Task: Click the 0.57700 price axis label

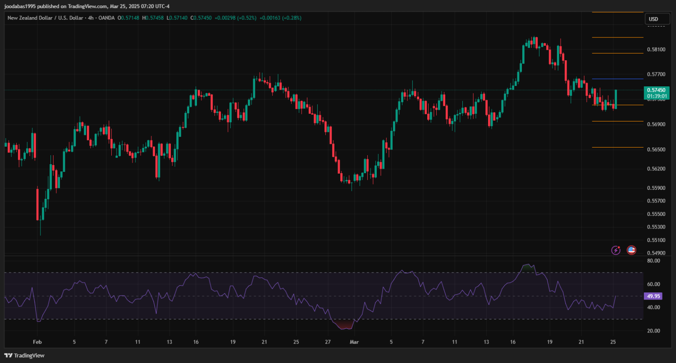Action: click(656, 74)
